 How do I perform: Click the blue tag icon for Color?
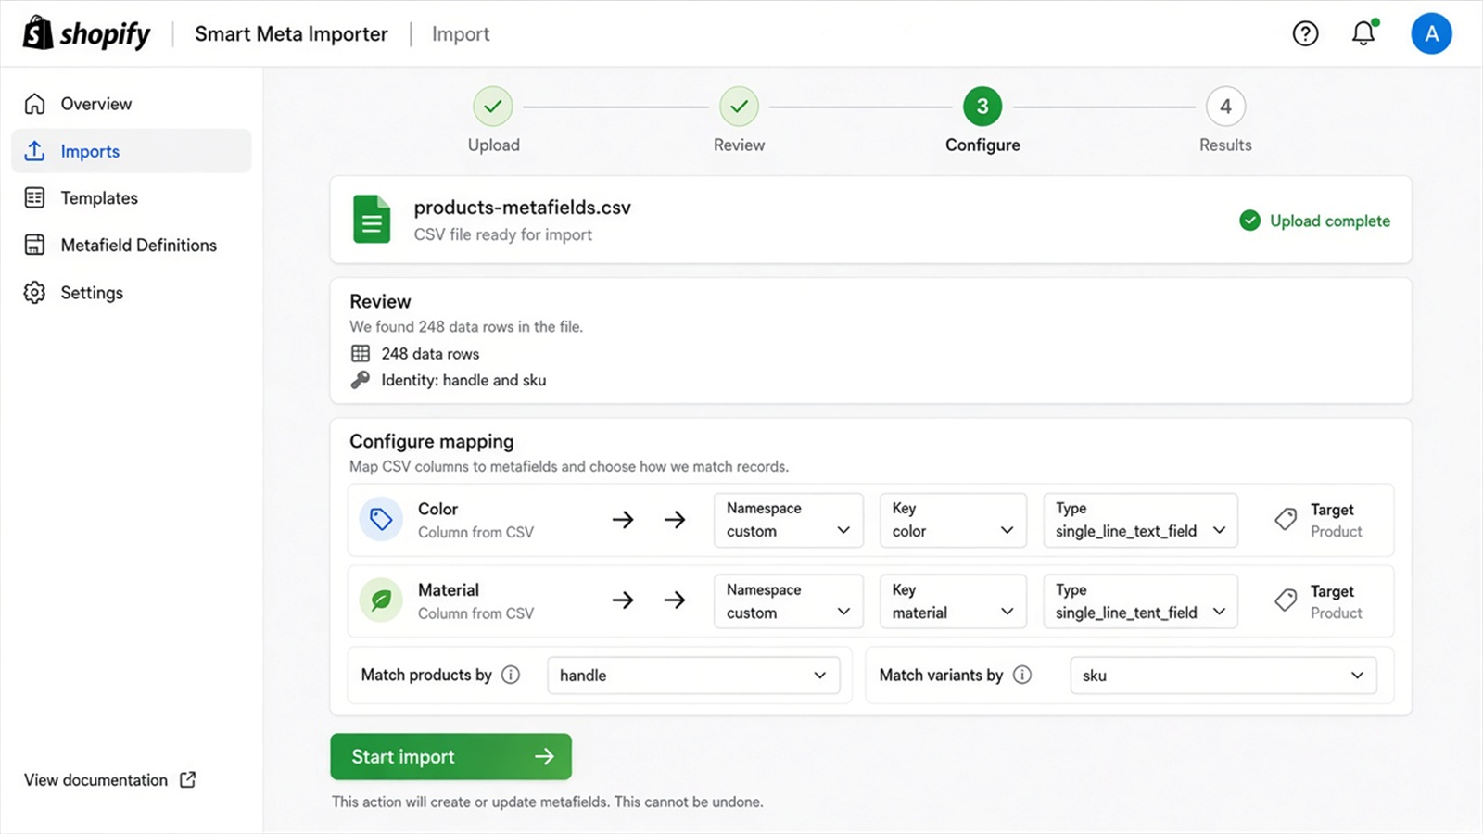click(x=381, y=519)
